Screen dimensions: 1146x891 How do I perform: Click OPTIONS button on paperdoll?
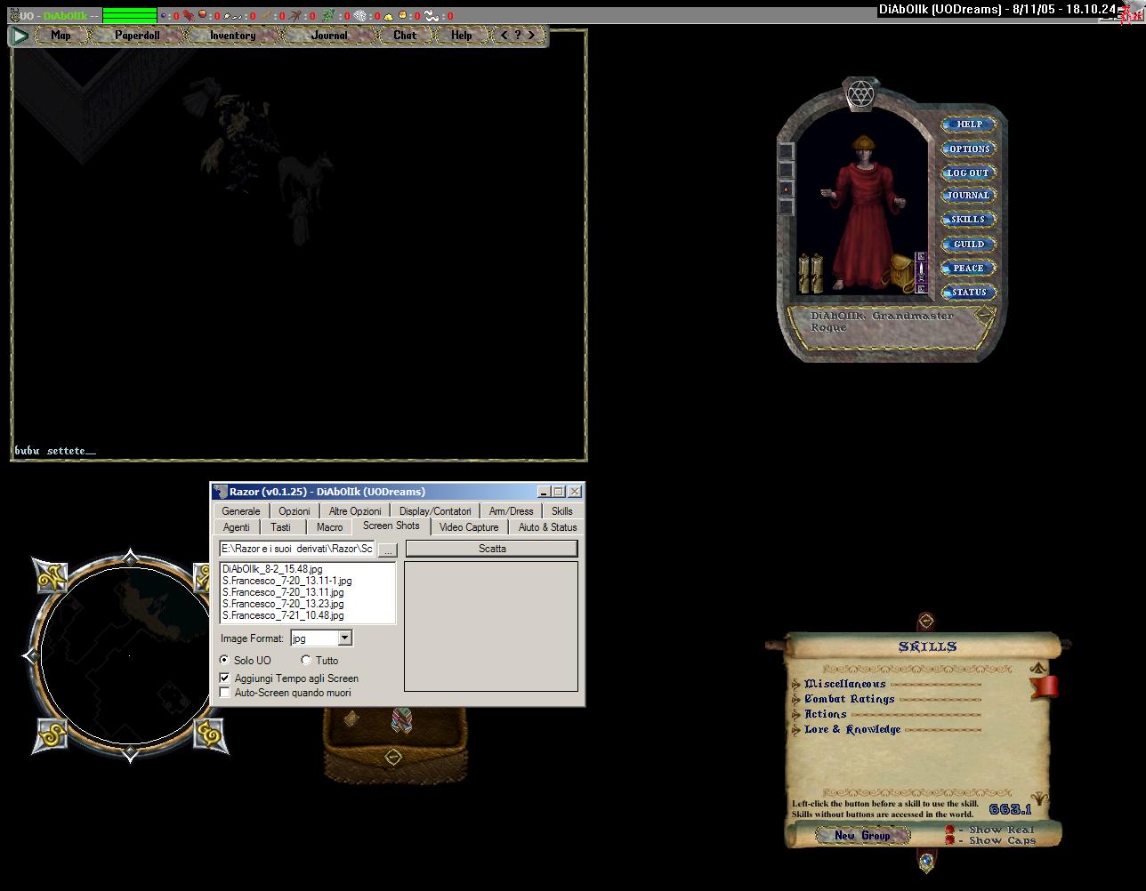[x=968, y=148]
